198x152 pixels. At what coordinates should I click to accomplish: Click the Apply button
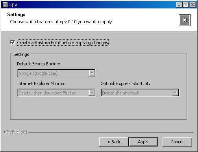[143, 142]
